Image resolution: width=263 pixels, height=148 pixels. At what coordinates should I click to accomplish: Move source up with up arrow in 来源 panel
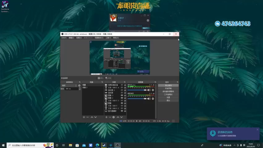pos(118,117)
